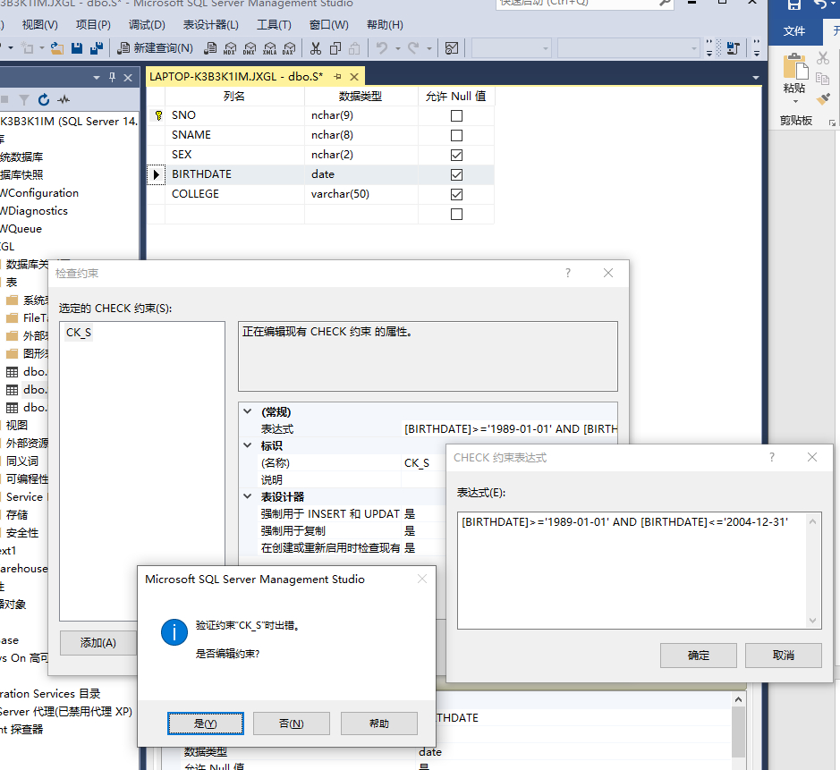Uncheck Allow Null for SEX column

coord(456,156)
